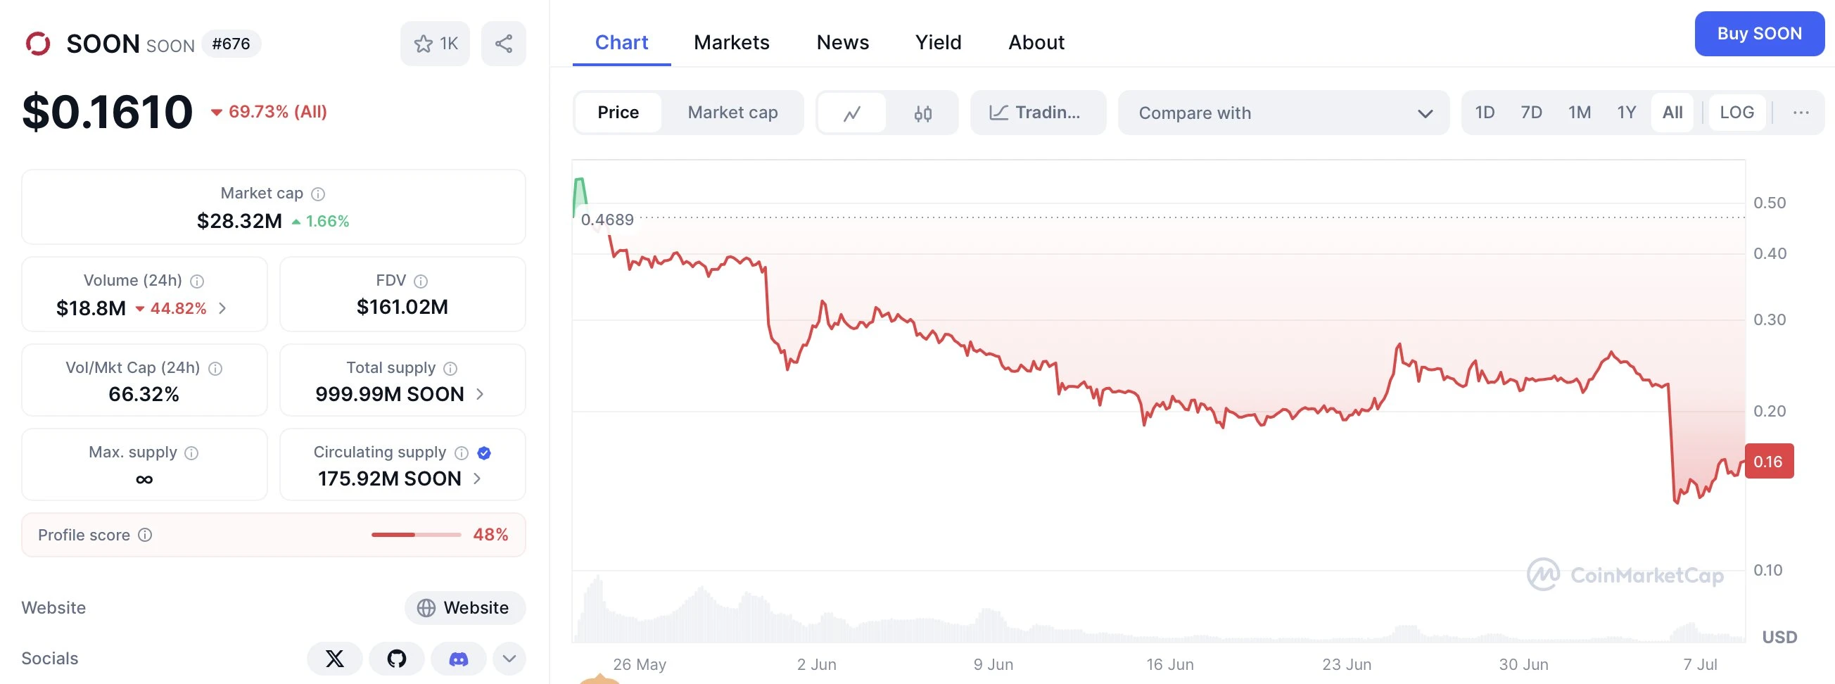Add SOON to watchlist with star icon
Screen dimensions: 1835x684
(435, 44)
